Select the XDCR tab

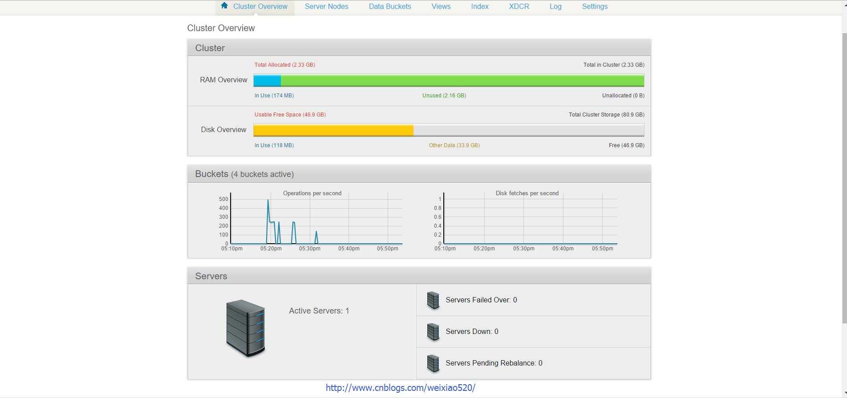coord(519,7)
